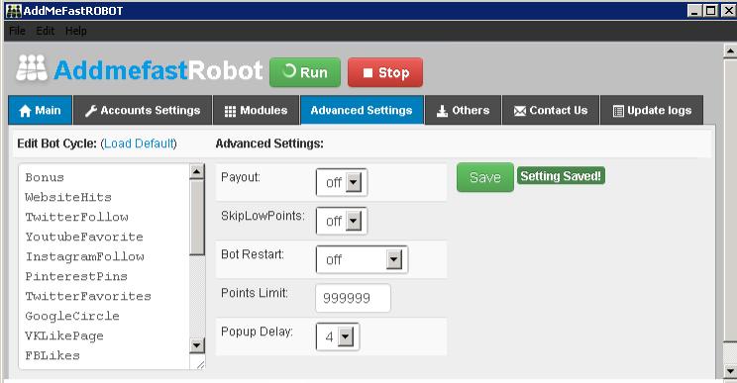Click the refresh icon in Run button
737x383 pixels.
coord(288,71)
